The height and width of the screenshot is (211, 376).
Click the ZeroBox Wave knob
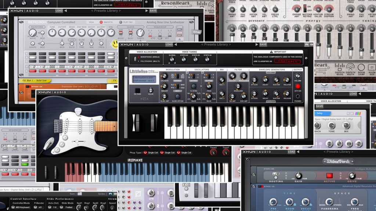click(32, 33)
